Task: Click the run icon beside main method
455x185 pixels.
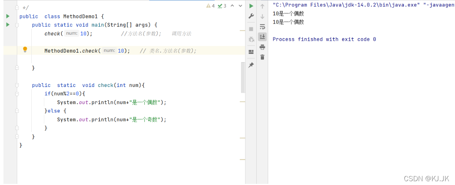Action: (8, 25)
